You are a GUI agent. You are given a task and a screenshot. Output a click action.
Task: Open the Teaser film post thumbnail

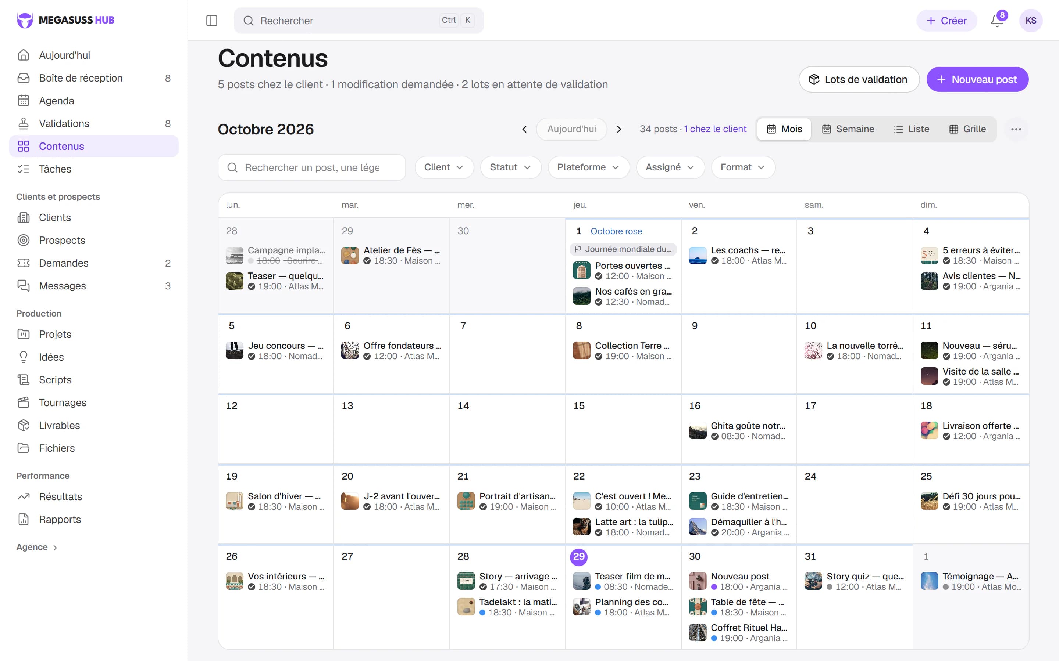pos(581,581)
